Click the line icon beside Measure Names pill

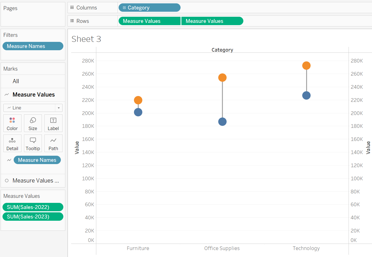click(9, 160)
